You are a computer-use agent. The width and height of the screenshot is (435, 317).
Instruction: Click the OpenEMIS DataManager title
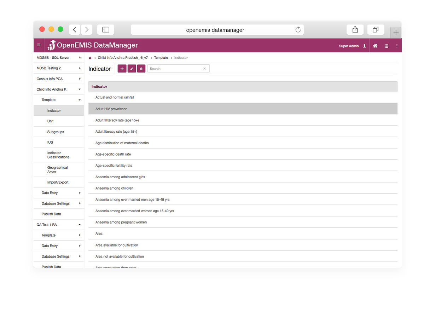pos(97,45)
